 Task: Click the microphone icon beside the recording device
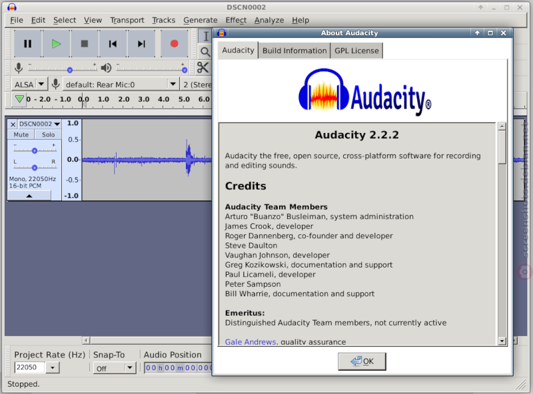pyautogui.click(x=55, y=84)
